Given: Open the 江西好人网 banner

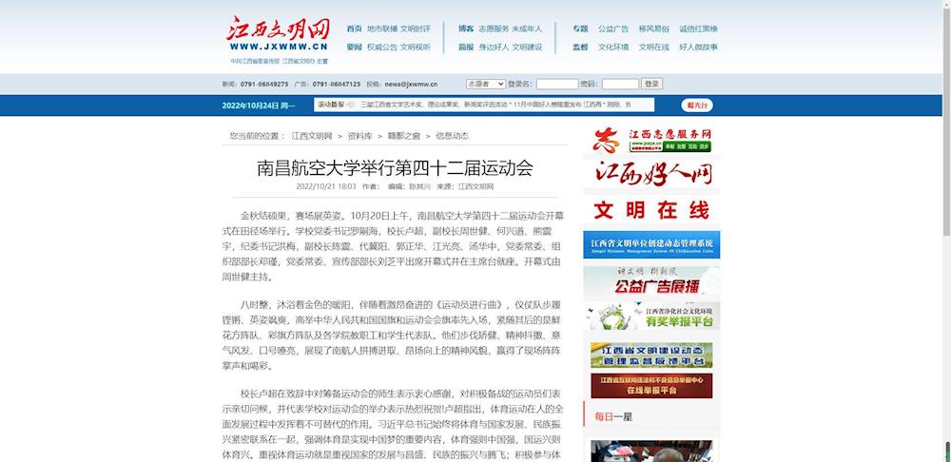Looking at the screenshot, I should (x=651, y=173).
